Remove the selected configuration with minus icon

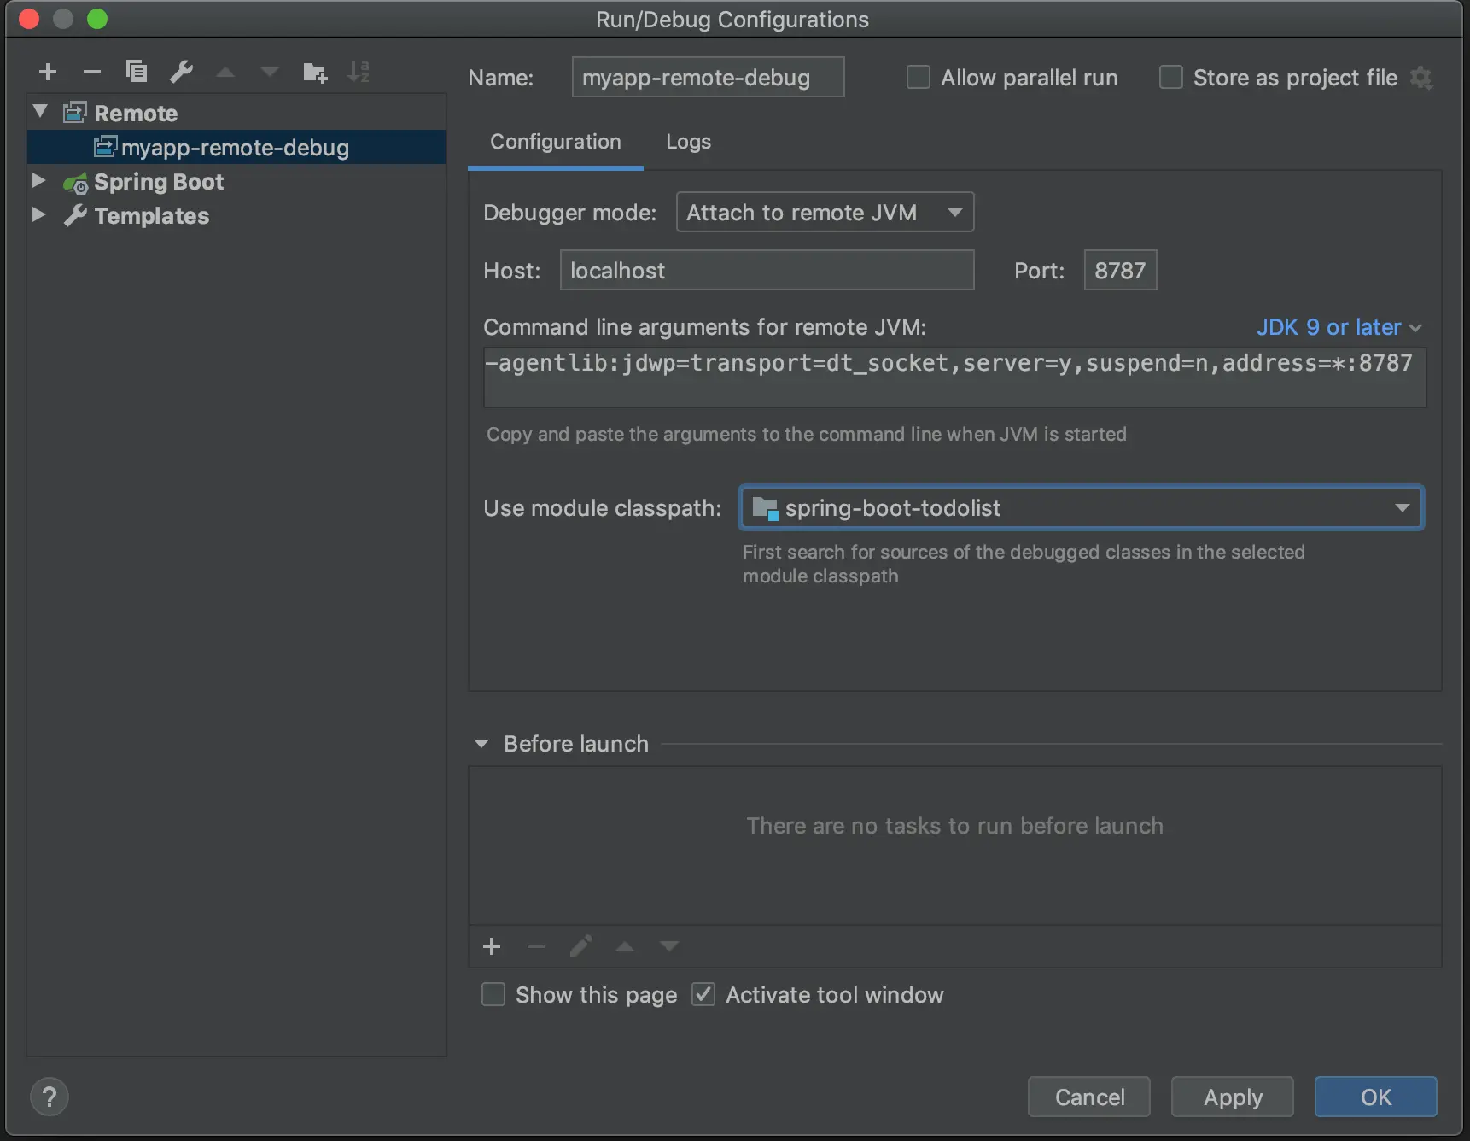click(92, 72)
